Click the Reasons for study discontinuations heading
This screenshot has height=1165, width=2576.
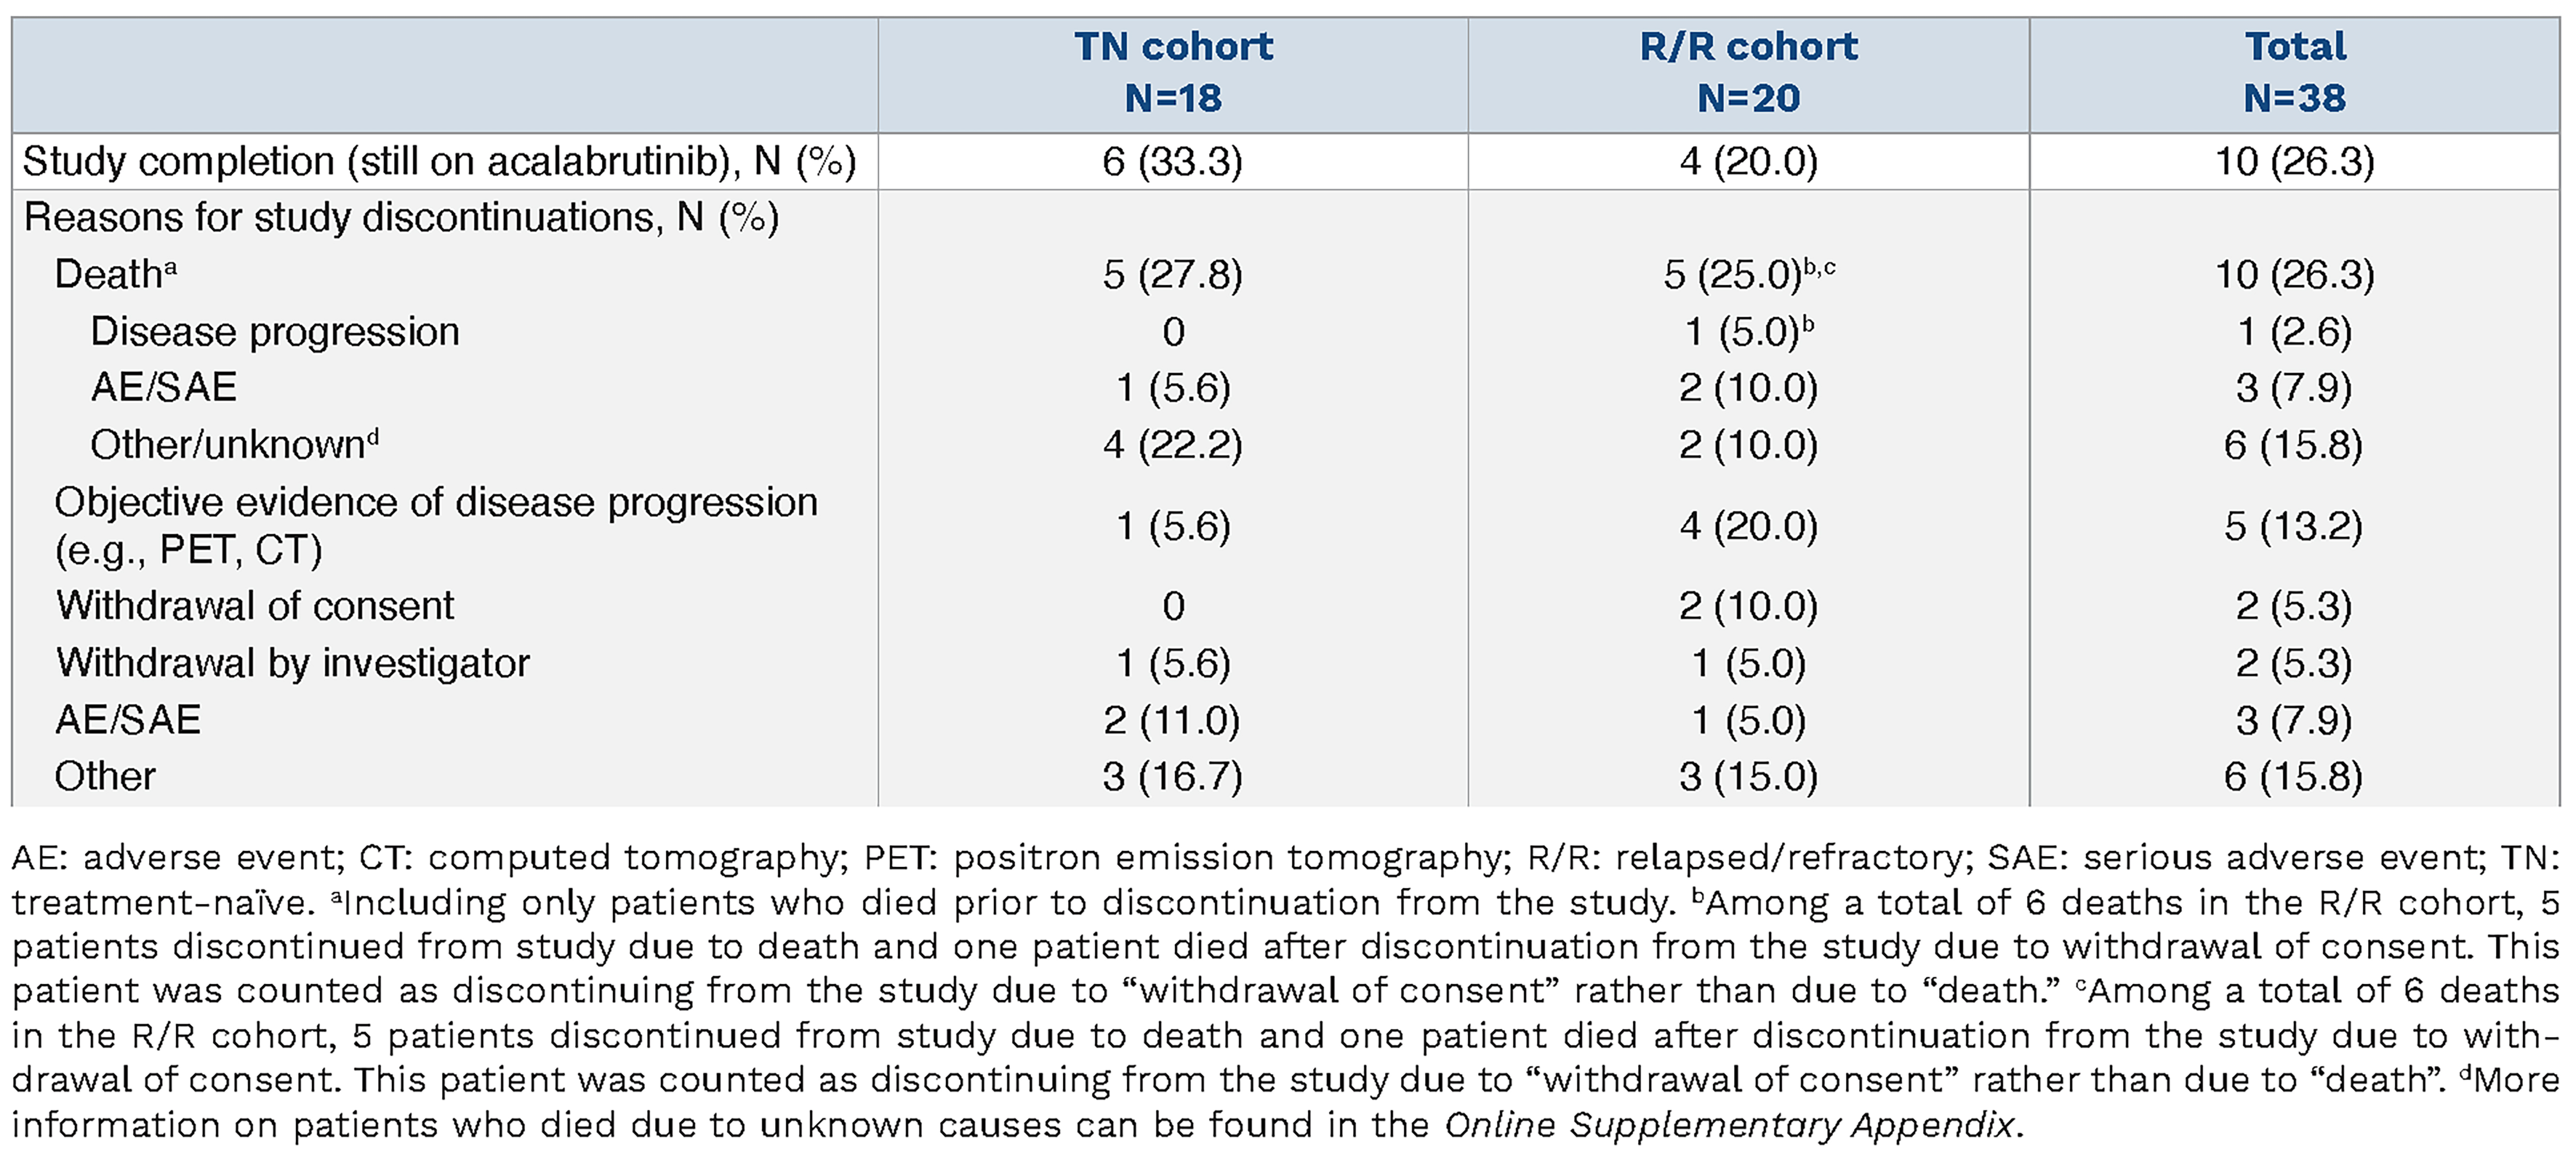(401, 217)
